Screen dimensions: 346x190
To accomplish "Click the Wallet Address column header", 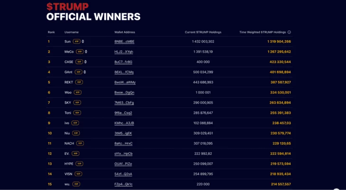I will click(x=125, y=32).
